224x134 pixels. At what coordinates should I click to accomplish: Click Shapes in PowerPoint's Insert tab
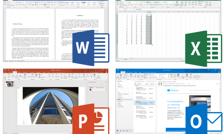pos(29,76)
